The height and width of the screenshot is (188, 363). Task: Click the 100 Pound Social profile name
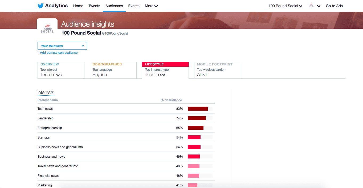(x=81, y=33)
